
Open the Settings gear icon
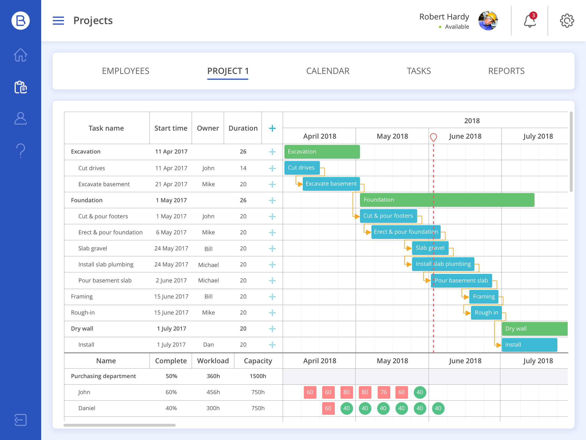coord(567,20)
